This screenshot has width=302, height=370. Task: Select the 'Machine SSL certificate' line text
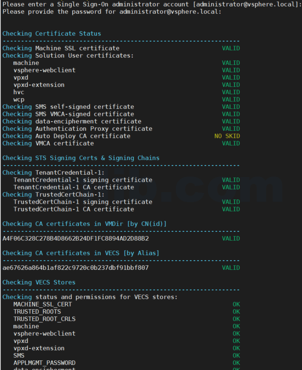[77, 48]
